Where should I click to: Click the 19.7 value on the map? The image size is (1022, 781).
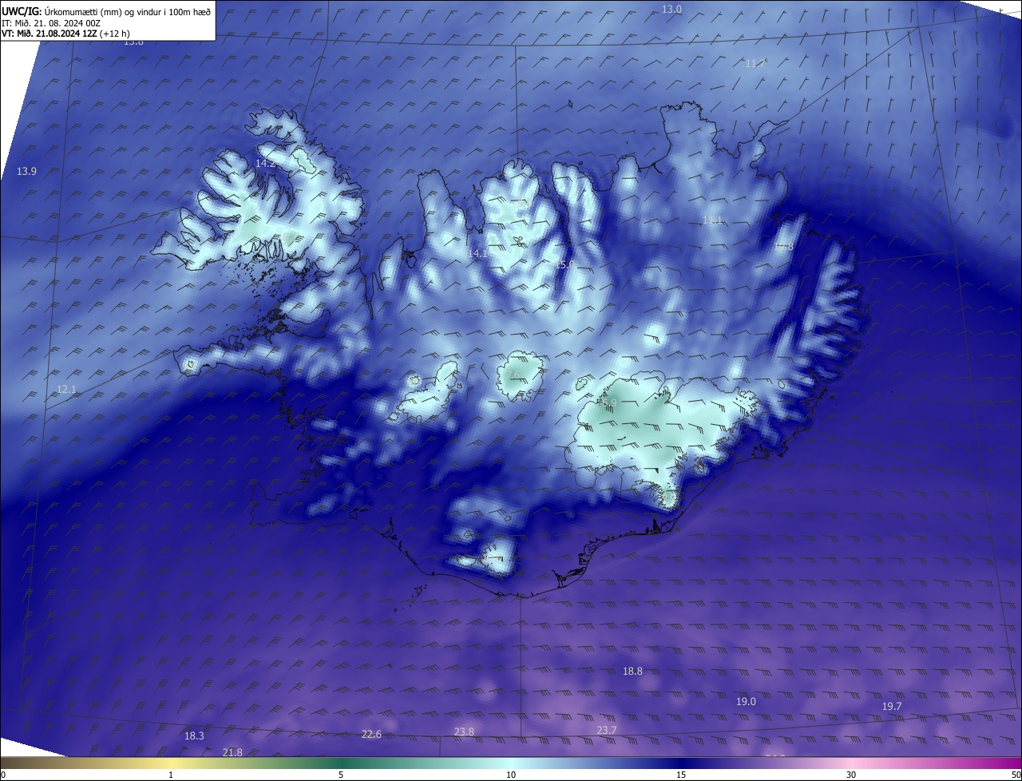pos(892,707)
